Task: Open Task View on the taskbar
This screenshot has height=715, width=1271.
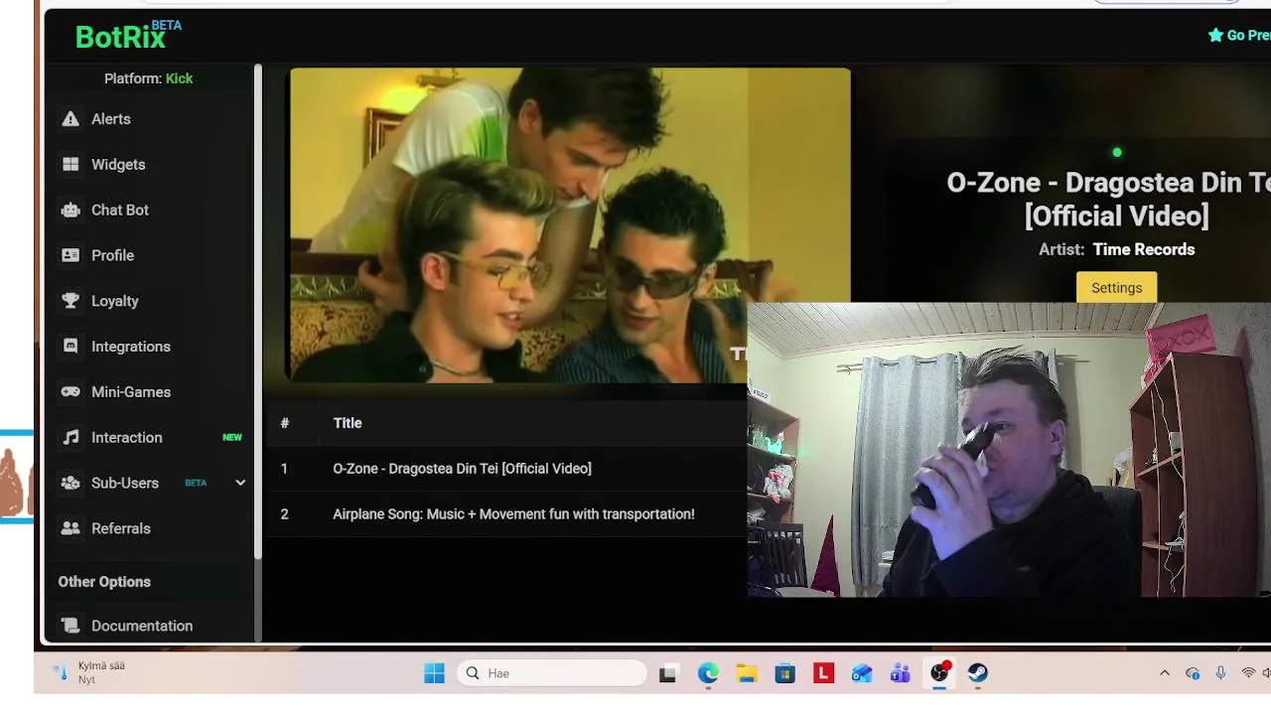Action: click(668, 673)
